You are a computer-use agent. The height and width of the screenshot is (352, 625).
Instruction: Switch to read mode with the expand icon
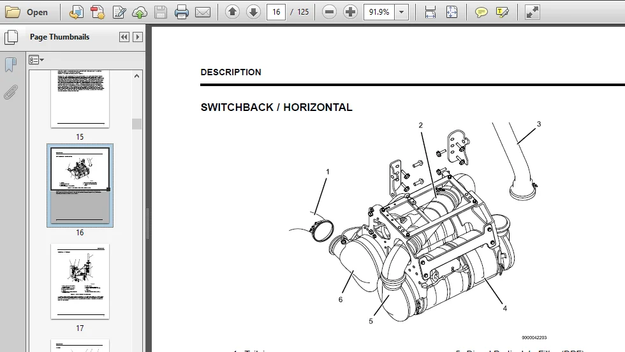(x=532, y=12)
